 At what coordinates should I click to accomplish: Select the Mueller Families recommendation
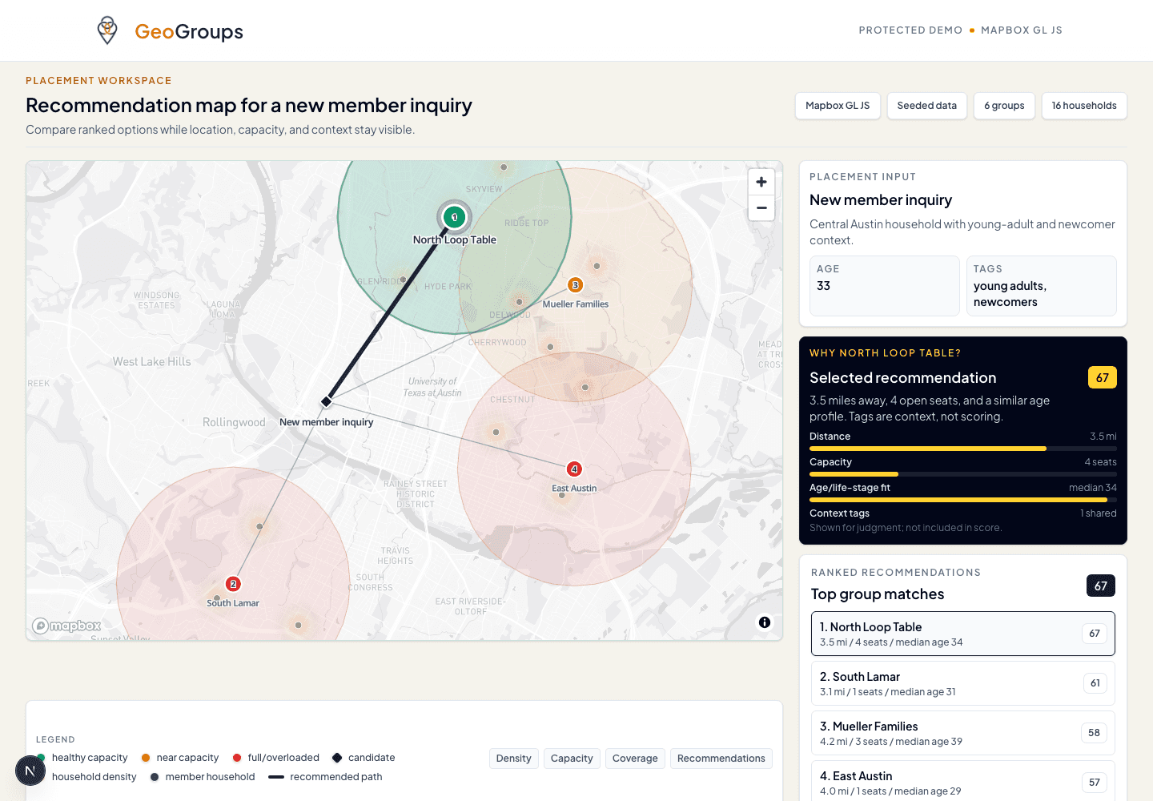tap(962, 733)
